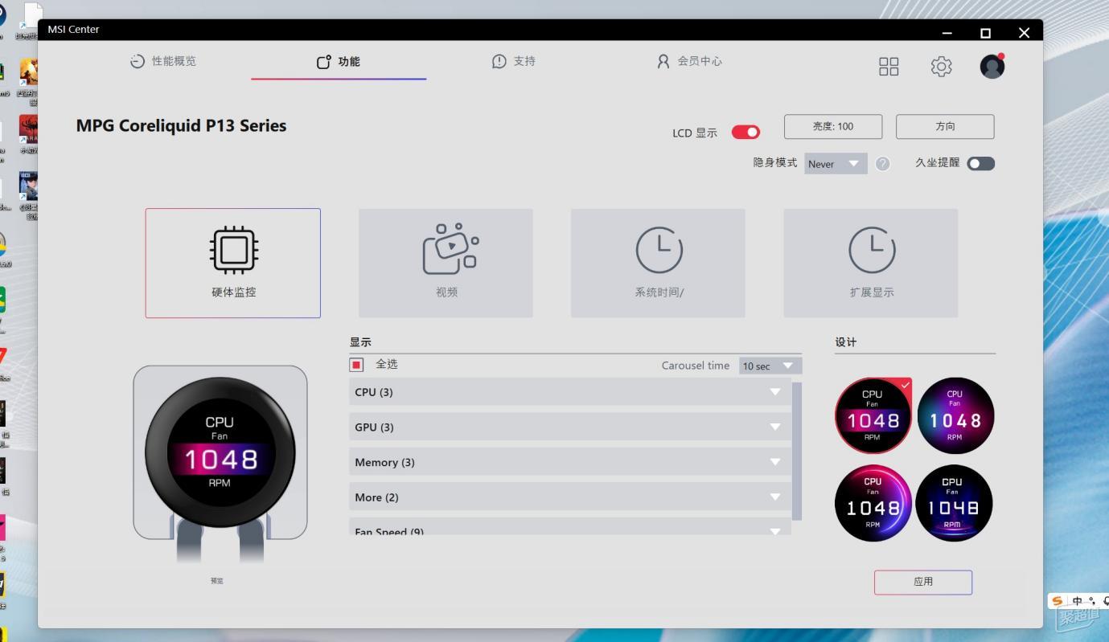Image resolution: width=1109 pixels, height=642 pixels.
Task: Expand the CPU (3) section
Action: 570,392
